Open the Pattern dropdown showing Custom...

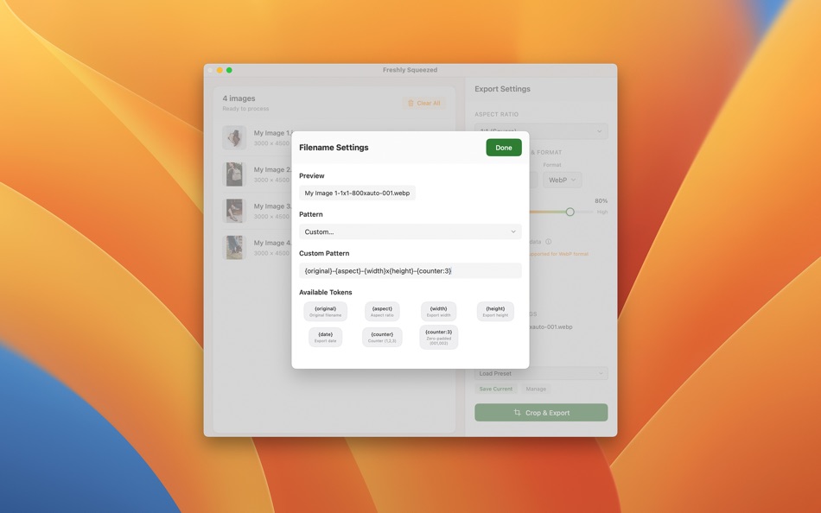[410, 231]
